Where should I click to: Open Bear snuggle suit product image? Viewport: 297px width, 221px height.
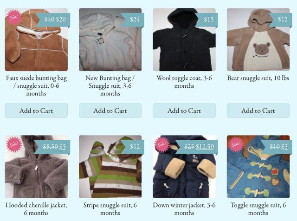(258, 39)
